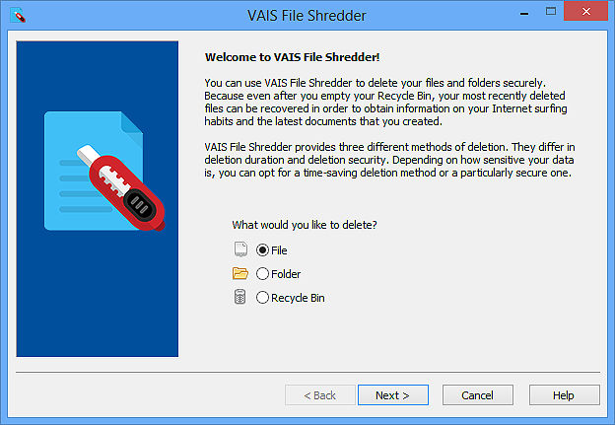Viewport: 615px width, 425px height.
Task: Click the 'VAIS File Shredder' window title text
Action: pos(307,16)
